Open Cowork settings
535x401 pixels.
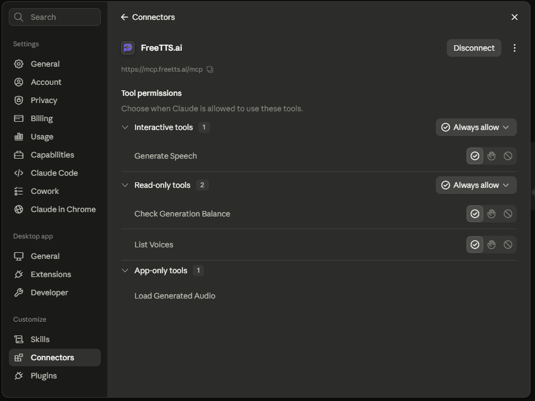click(55, 191)
